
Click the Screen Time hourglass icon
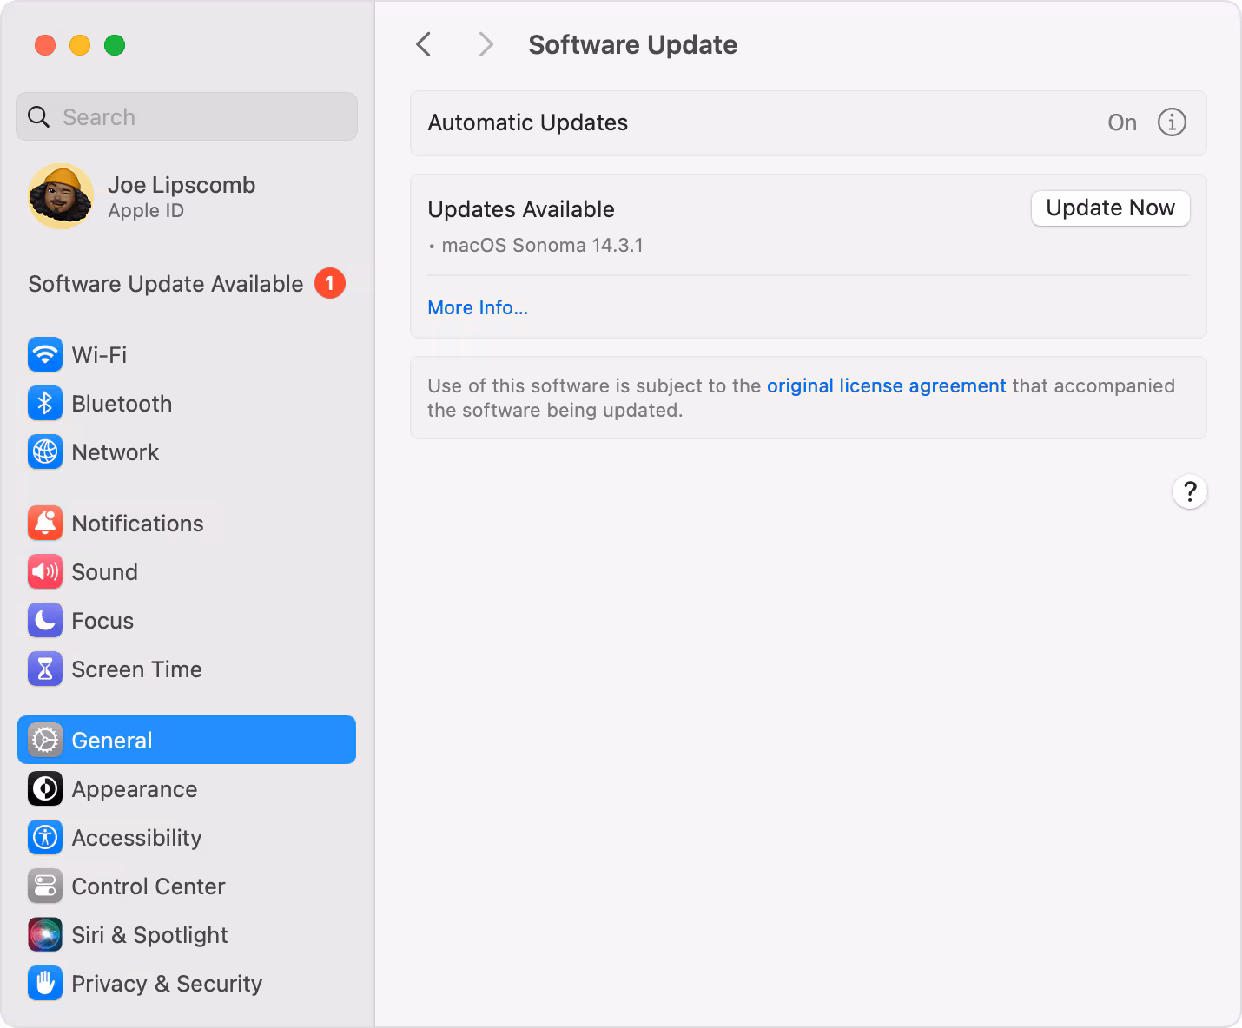pyautogui.click(x=45, y=669)
